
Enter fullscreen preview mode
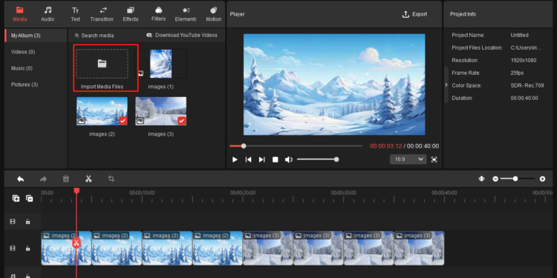click(x=434, y=159)
